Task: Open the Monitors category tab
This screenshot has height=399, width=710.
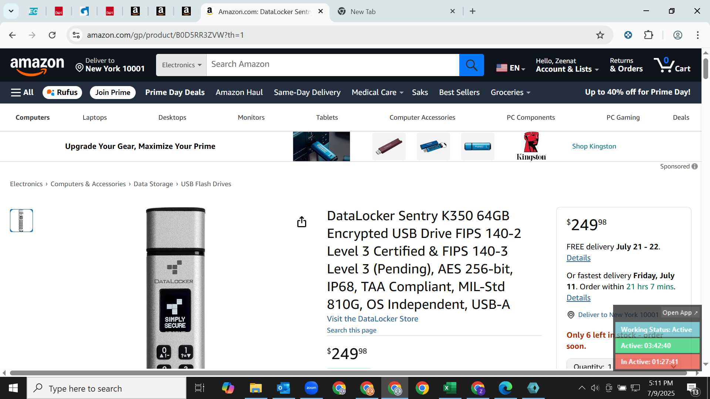Action: [251, 117]
